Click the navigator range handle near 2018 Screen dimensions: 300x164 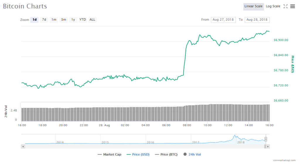(x=266, y=139)
